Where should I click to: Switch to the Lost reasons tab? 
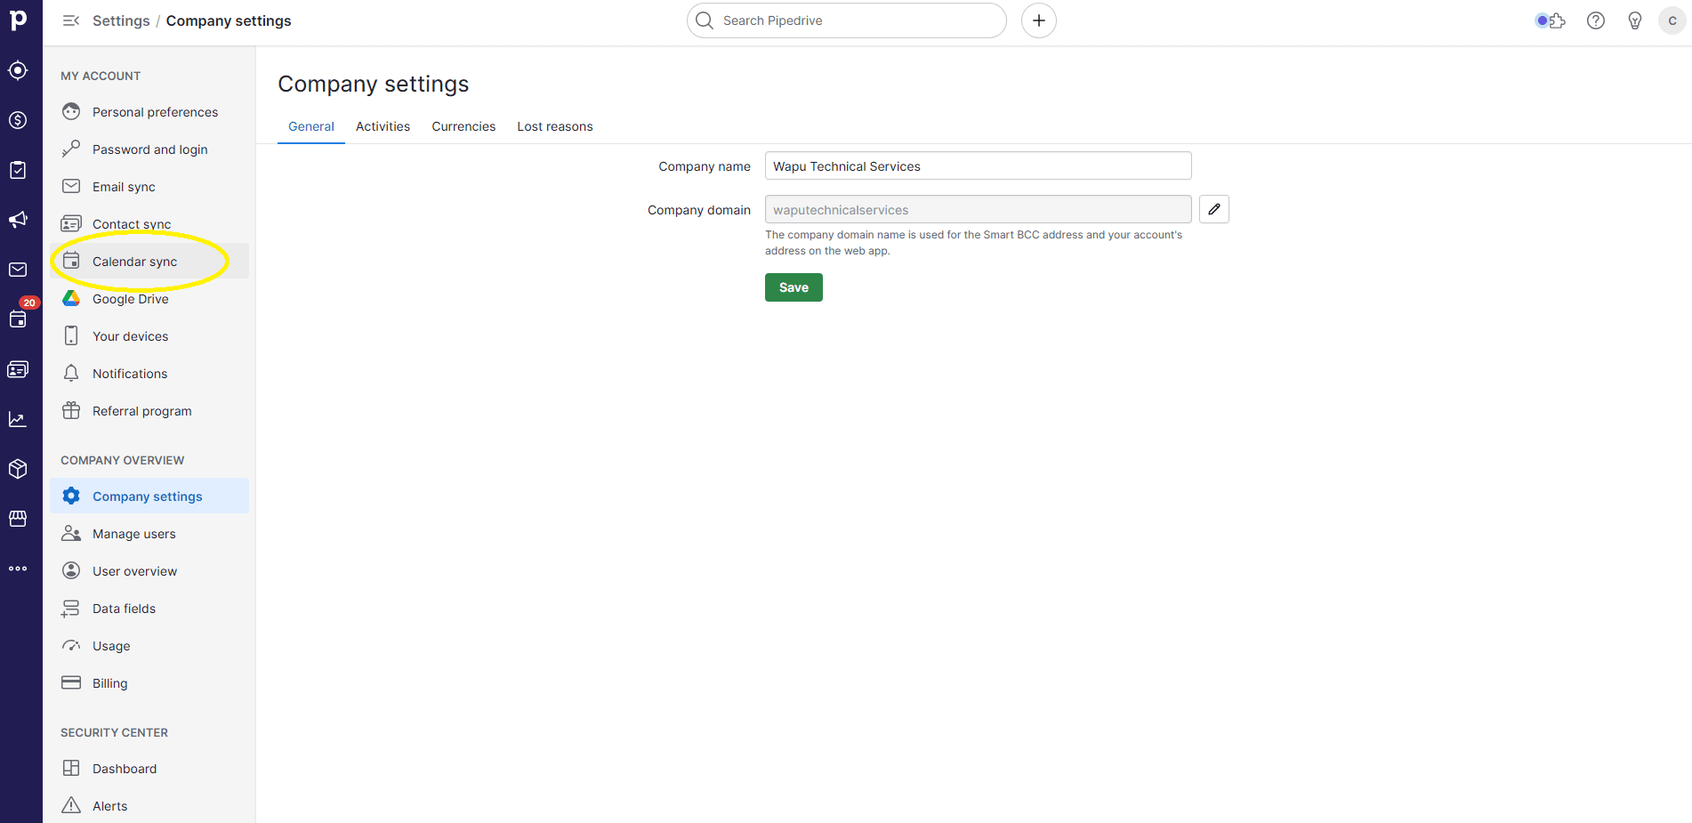555,126
